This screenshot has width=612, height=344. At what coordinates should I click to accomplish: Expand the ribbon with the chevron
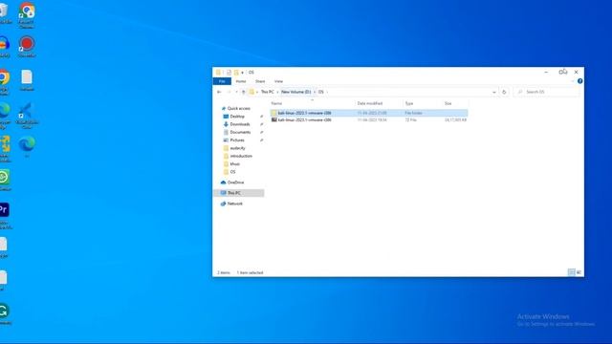572,81
